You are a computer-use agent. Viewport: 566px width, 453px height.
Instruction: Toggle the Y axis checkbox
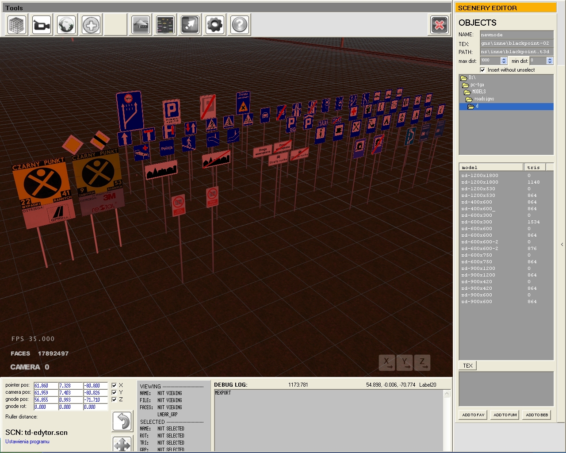point(114,392)
